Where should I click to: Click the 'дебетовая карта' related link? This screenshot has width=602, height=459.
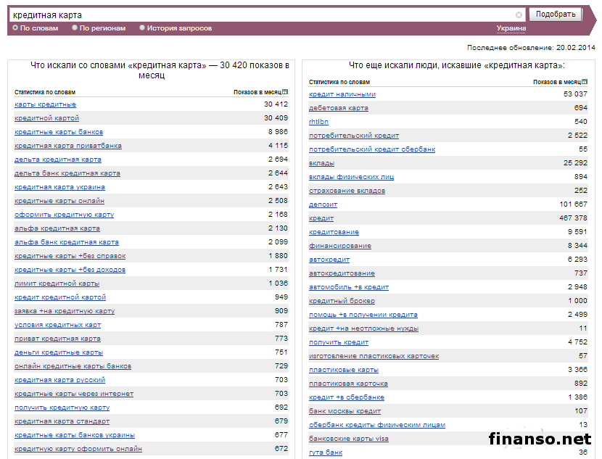339,108
